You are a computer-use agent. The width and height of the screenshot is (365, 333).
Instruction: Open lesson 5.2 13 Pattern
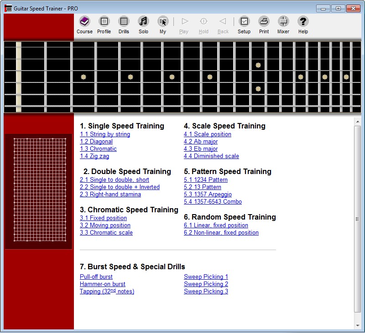[203, 187]
